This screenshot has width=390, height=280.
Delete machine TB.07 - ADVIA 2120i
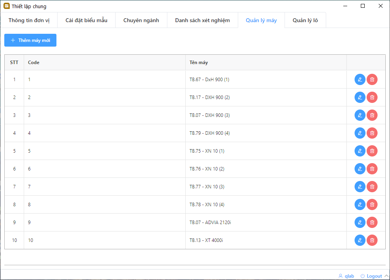tap(372, 223)
